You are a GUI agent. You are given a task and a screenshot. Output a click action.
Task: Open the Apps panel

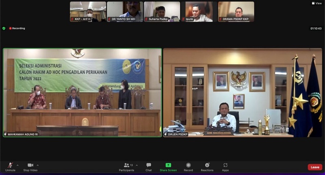click(225, 167)
